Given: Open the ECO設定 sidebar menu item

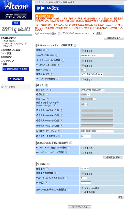Looking at the screenshot, I should coord(7,54).
